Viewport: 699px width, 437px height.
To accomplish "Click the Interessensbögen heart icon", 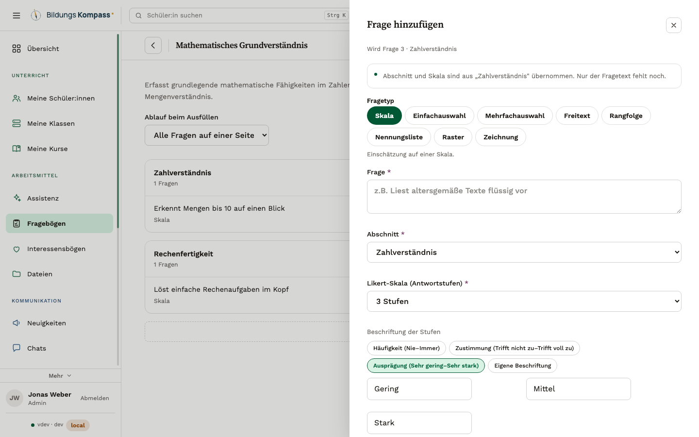I will pyautogui.click(x=17, y=249).
